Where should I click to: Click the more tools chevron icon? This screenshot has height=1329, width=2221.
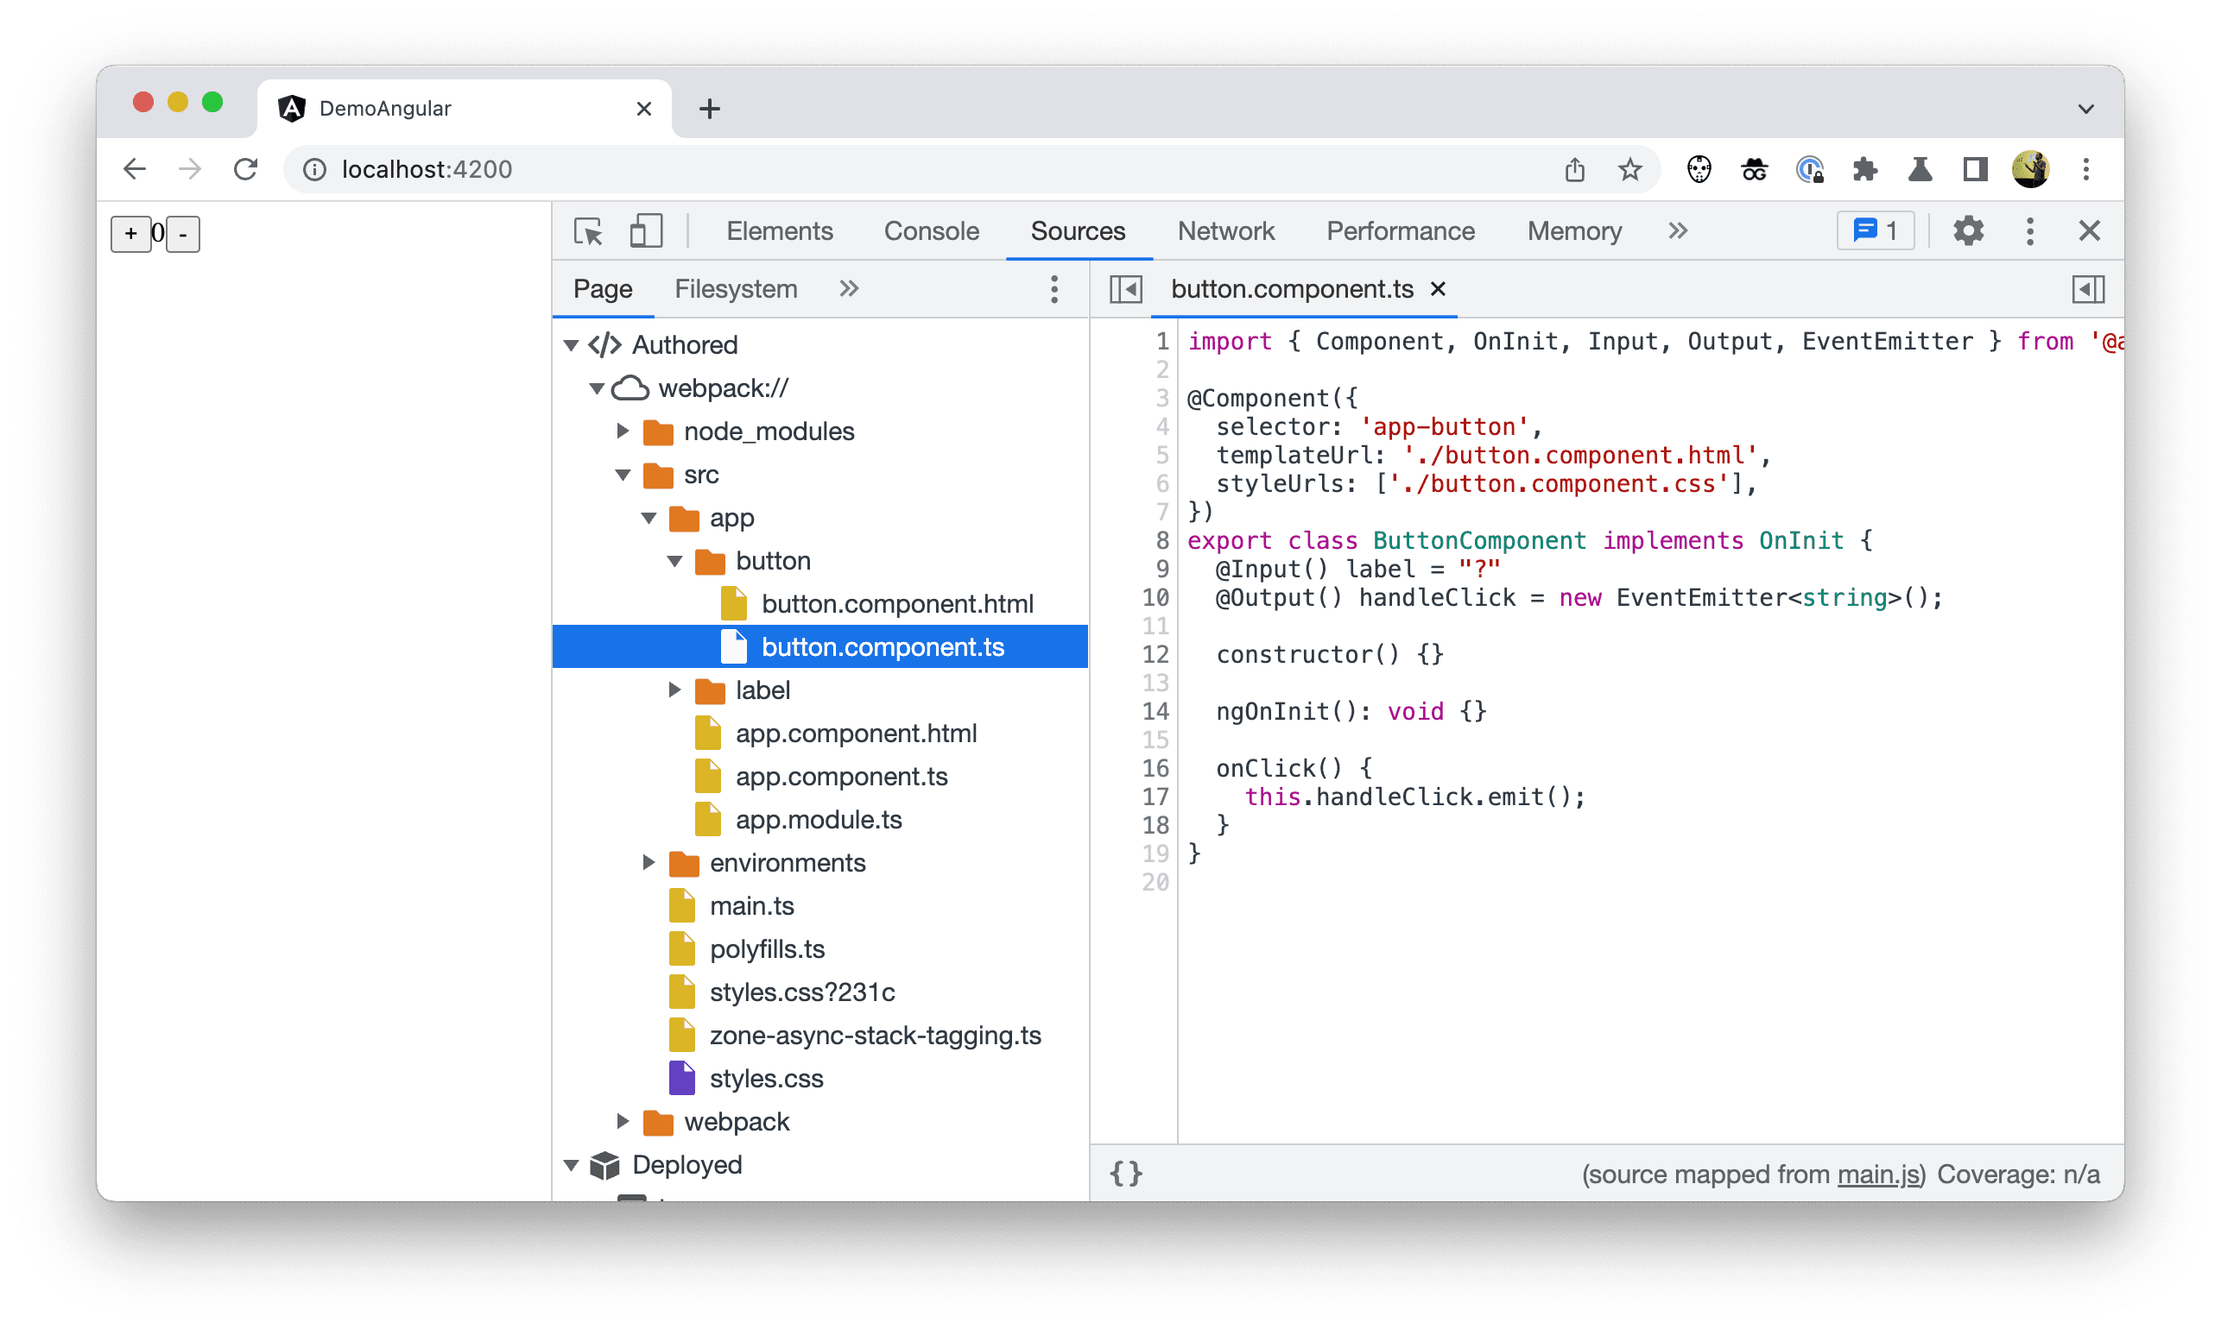tap(1678, 231)
